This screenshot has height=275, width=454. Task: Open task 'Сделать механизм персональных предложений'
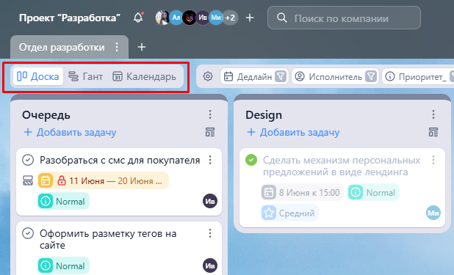coord(342,166)
